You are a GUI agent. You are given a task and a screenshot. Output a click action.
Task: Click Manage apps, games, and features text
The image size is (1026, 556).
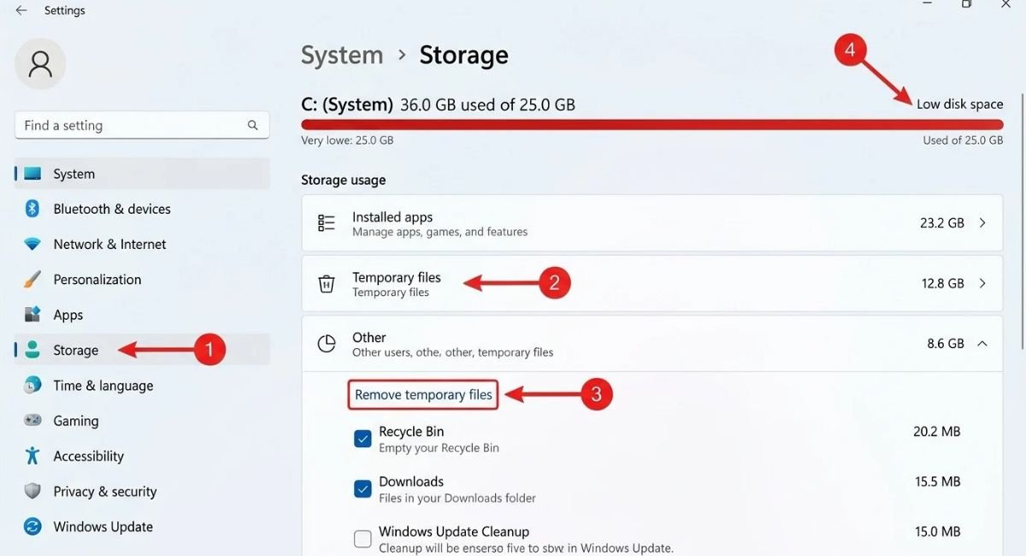coord(439,232)
